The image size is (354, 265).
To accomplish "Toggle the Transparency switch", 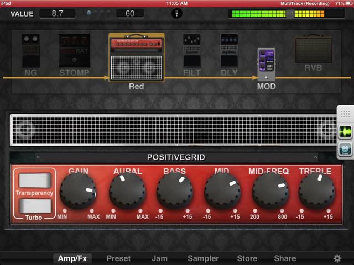I will [35, 181].
